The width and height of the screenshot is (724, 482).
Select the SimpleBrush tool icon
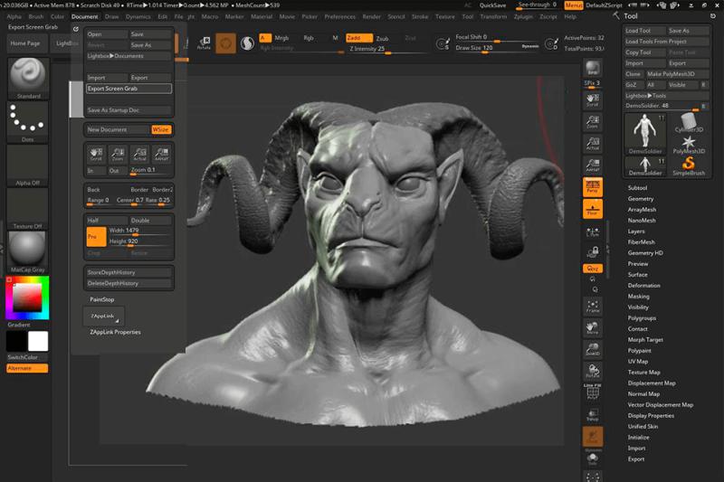(x=689, y=166)
